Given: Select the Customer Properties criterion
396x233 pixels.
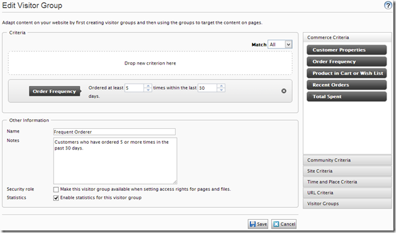Looking at the screenshot, I should point(347,50).
